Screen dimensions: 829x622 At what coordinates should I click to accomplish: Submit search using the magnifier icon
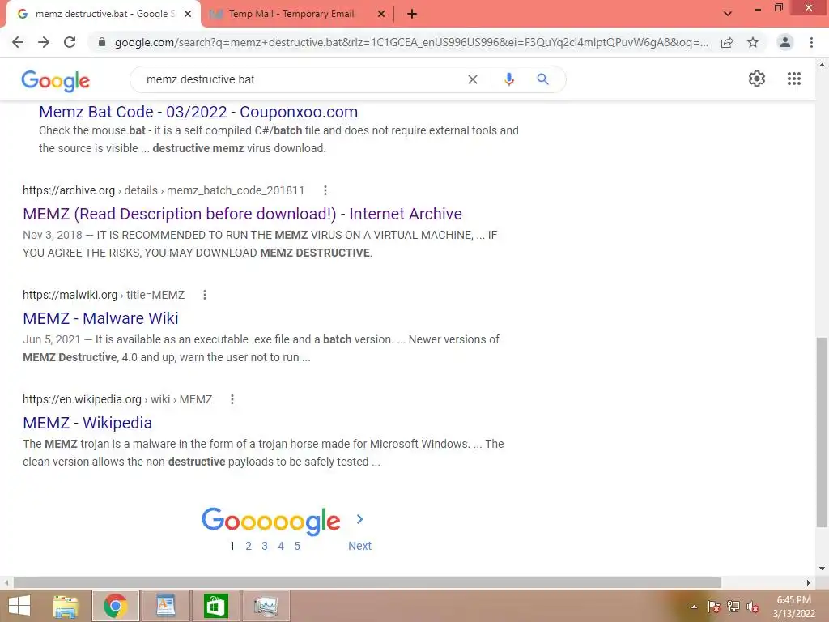542,79
